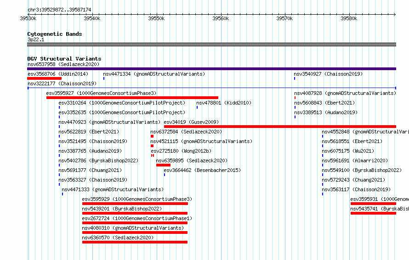Screen dimensions: 409x260
Task: Click the Cytogenetic Bands track title
Action: (x=55, y=34)
